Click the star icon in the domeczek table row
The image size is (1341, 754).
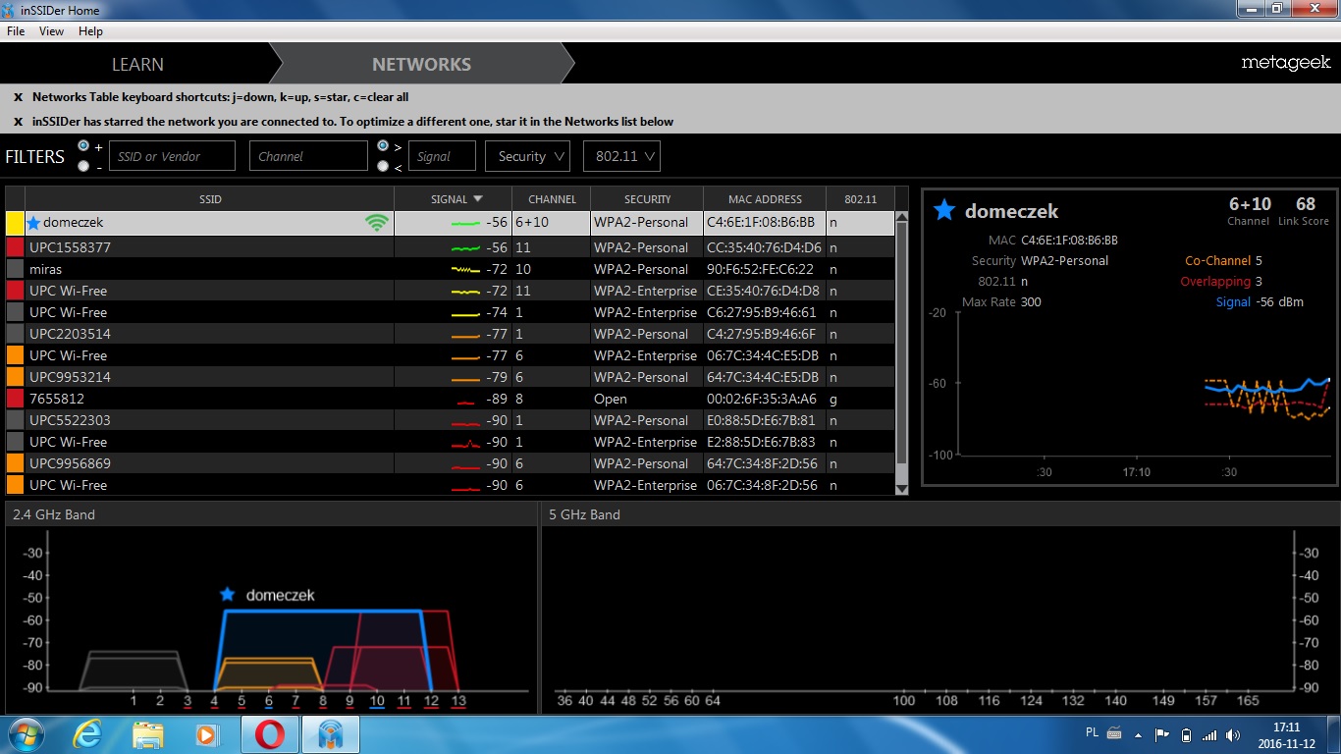click(x=33, y=223)
